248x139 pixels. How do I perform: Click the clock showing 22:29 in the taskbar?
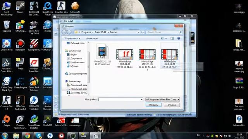[239, 136]
